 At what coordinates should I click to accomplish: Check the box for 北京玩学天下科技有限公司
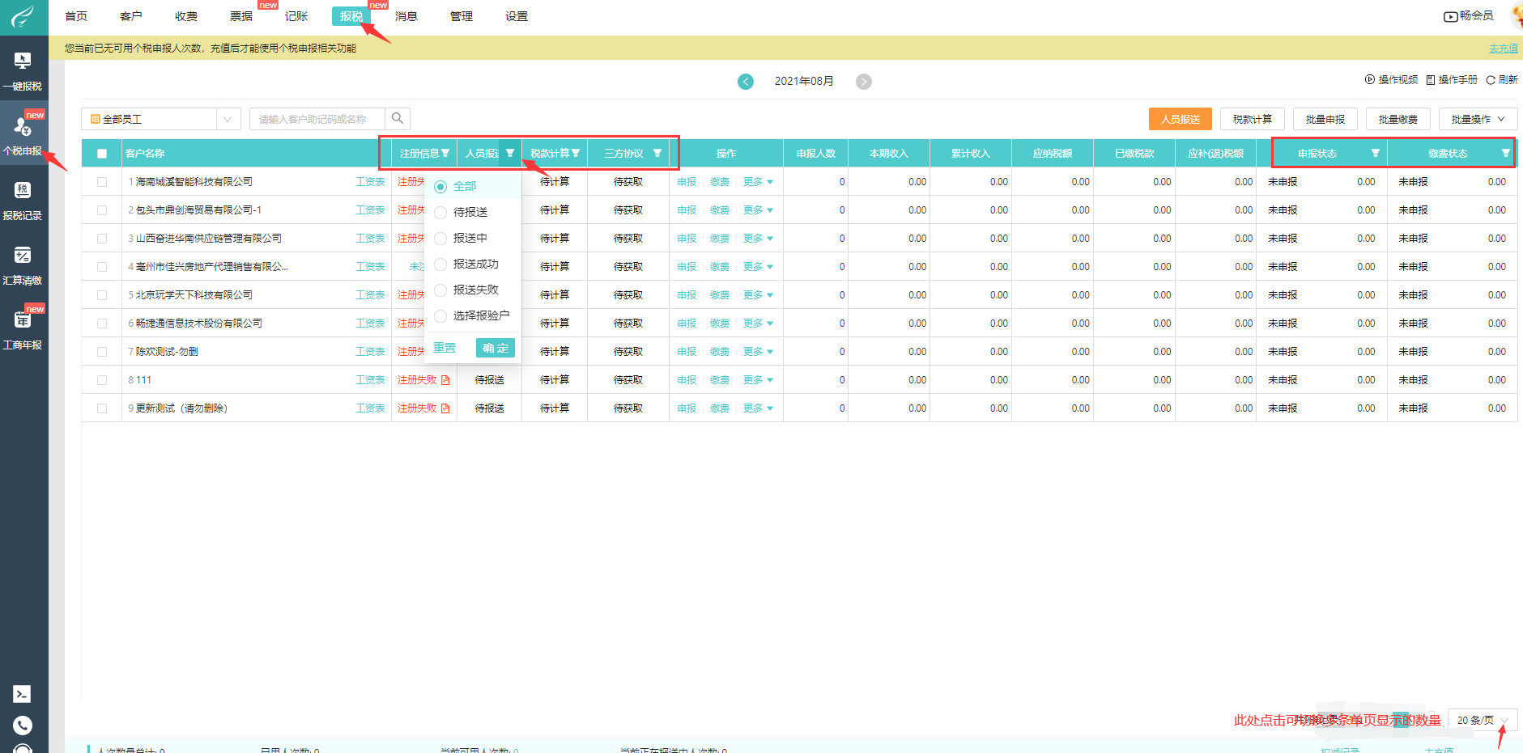102,295
